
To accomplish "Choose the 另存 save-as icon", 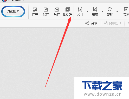I will tap(57, 12).
